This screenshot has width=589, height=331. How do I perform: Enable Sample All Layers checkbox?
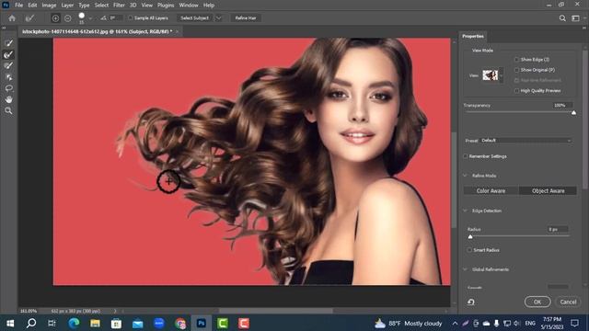(131, 18)
